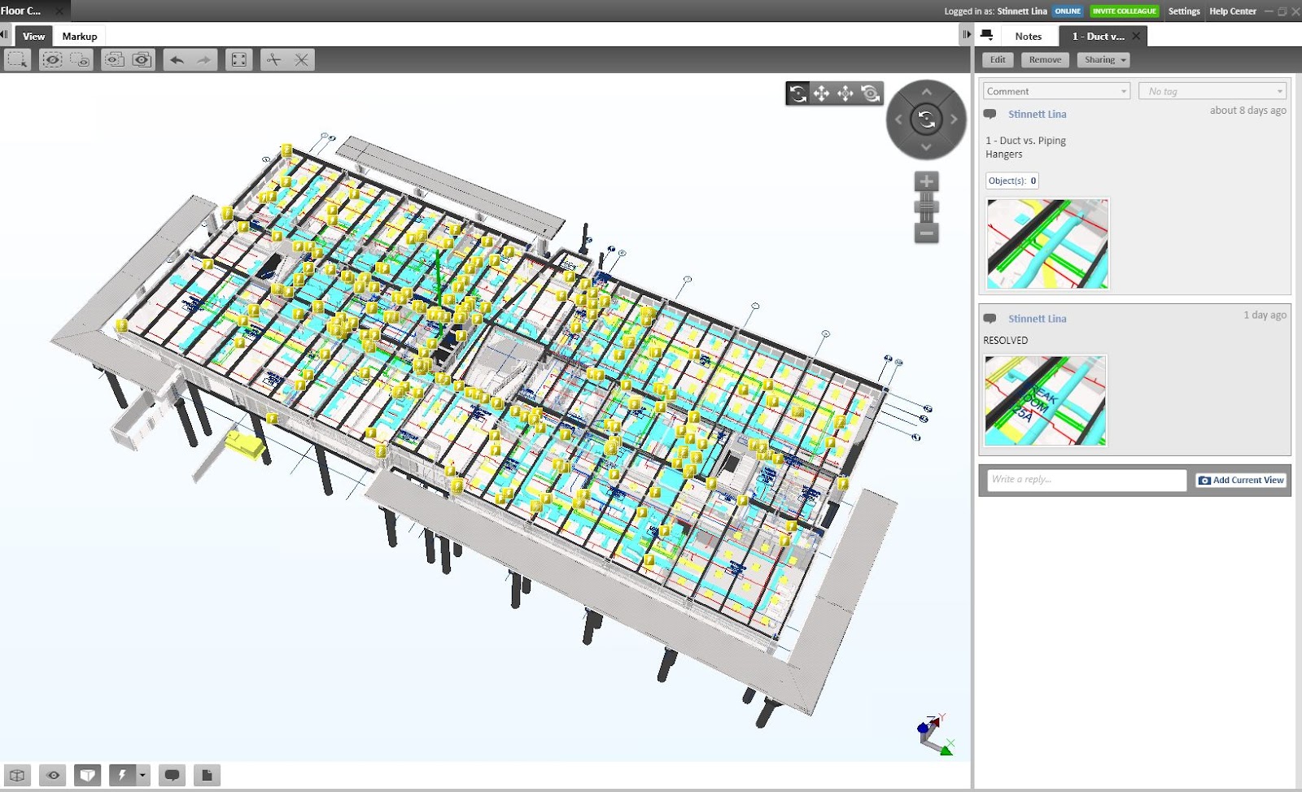
Task: Zoom in with the plus button
Action: [926, 181]
